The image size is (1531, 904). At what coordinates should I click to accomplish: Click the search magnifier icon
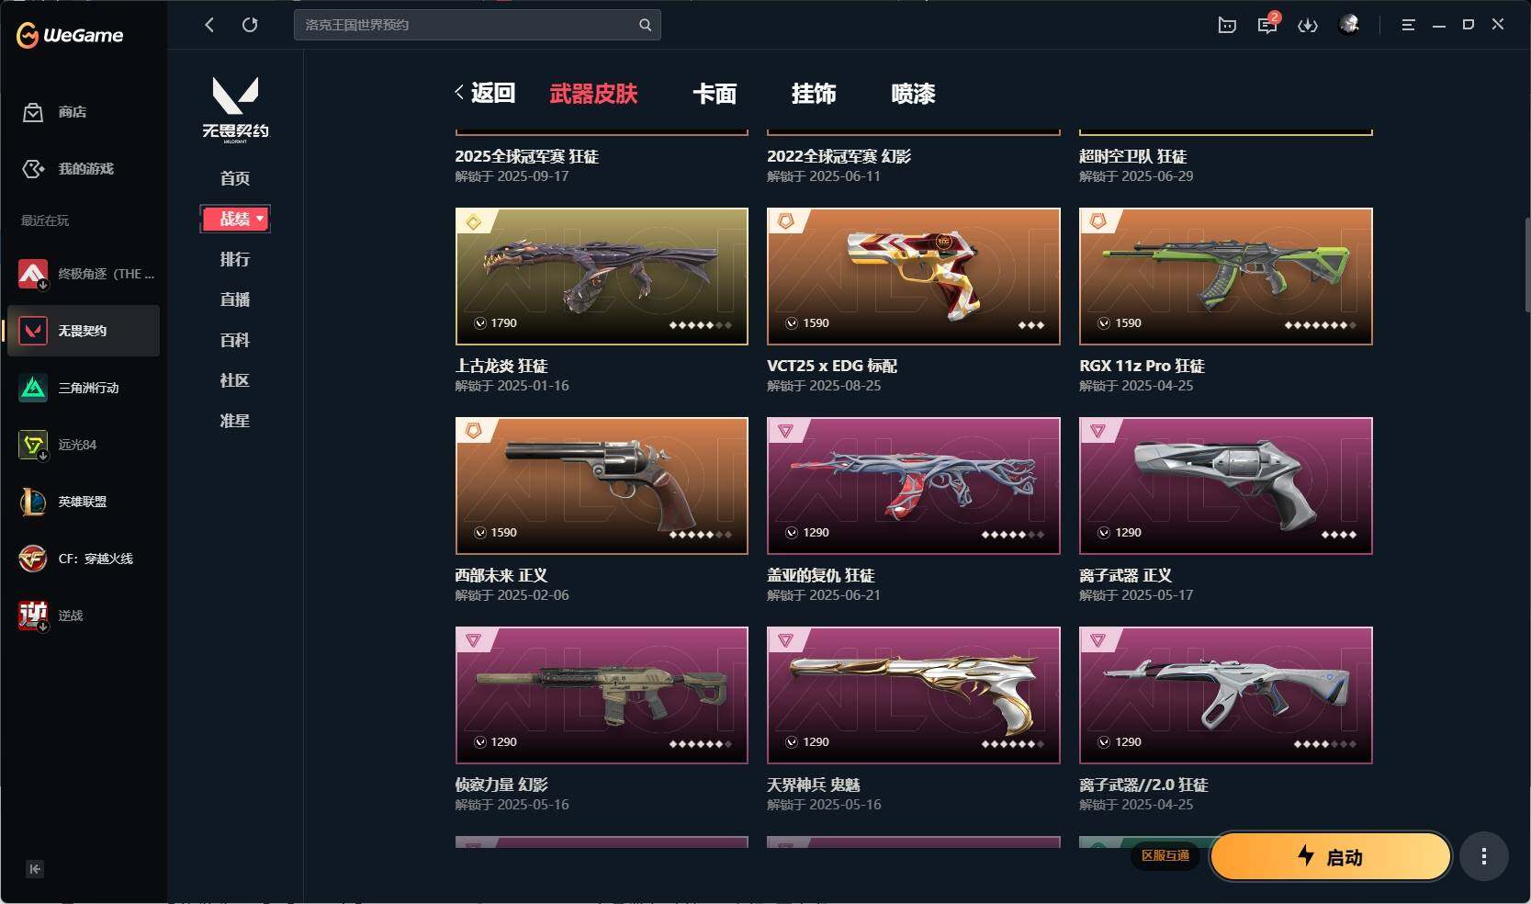645,25
